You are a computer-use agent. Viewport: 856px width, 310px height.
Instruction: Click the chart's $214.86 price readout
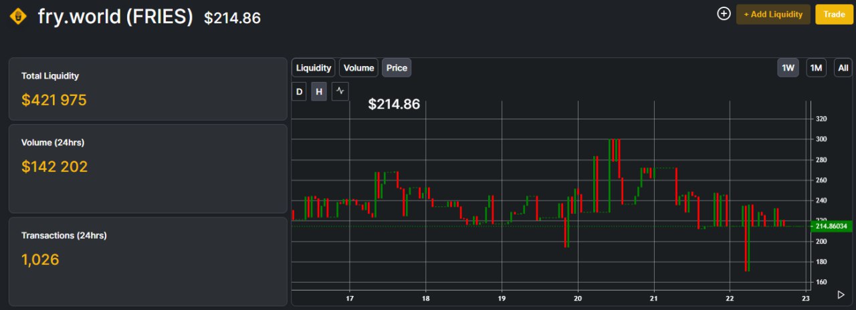coord(395,104)
